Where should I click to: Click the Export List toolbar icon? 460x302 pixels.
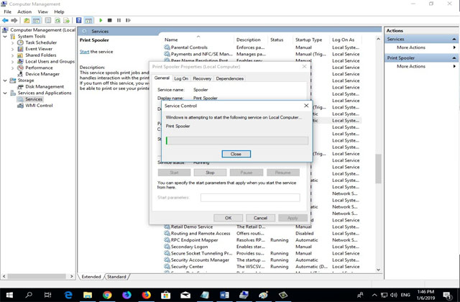(x=67, y=20)
